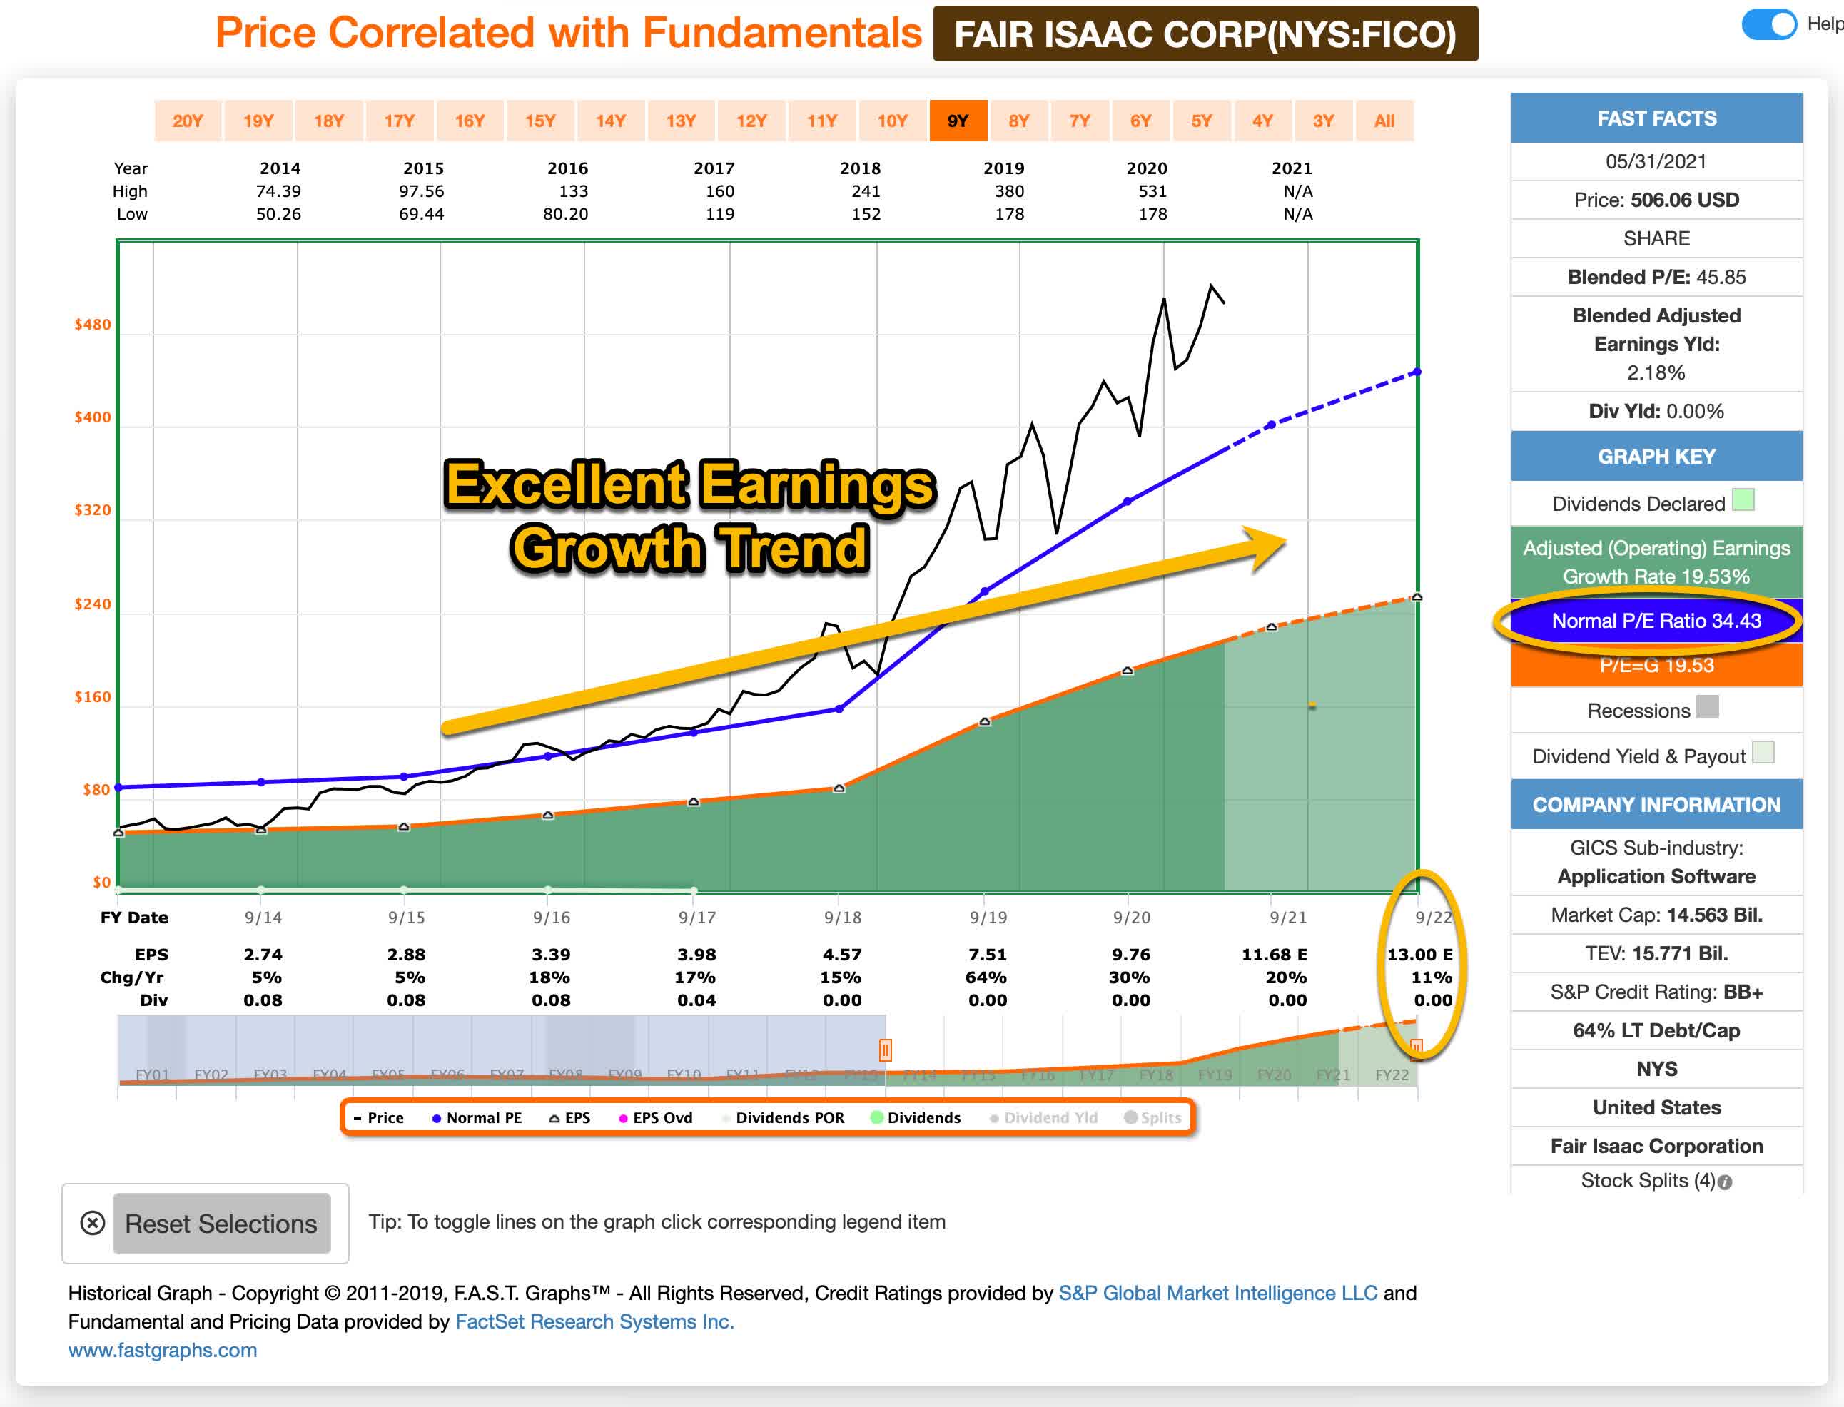Toggle the Normal PE legend item
The height and width of the screenshot is (1407, 1844).
coord(477,1117)
